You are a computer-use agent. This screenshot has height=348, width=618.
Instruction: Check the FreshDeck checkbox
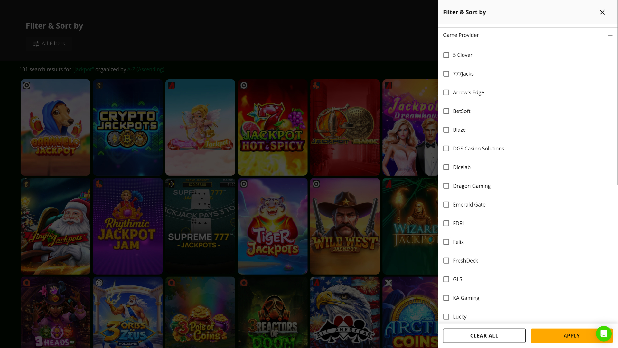(x=446, y=261)
